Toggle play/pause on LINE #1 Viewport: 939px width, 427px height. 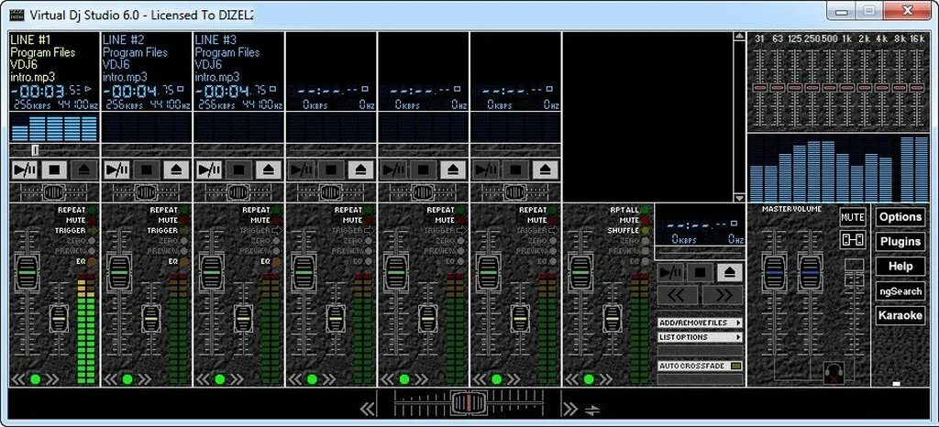[x=25, y=170]
